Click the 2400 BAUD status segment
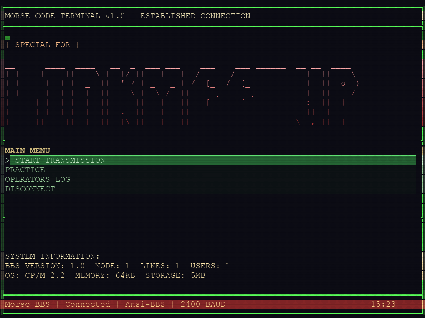 point(203,305)
